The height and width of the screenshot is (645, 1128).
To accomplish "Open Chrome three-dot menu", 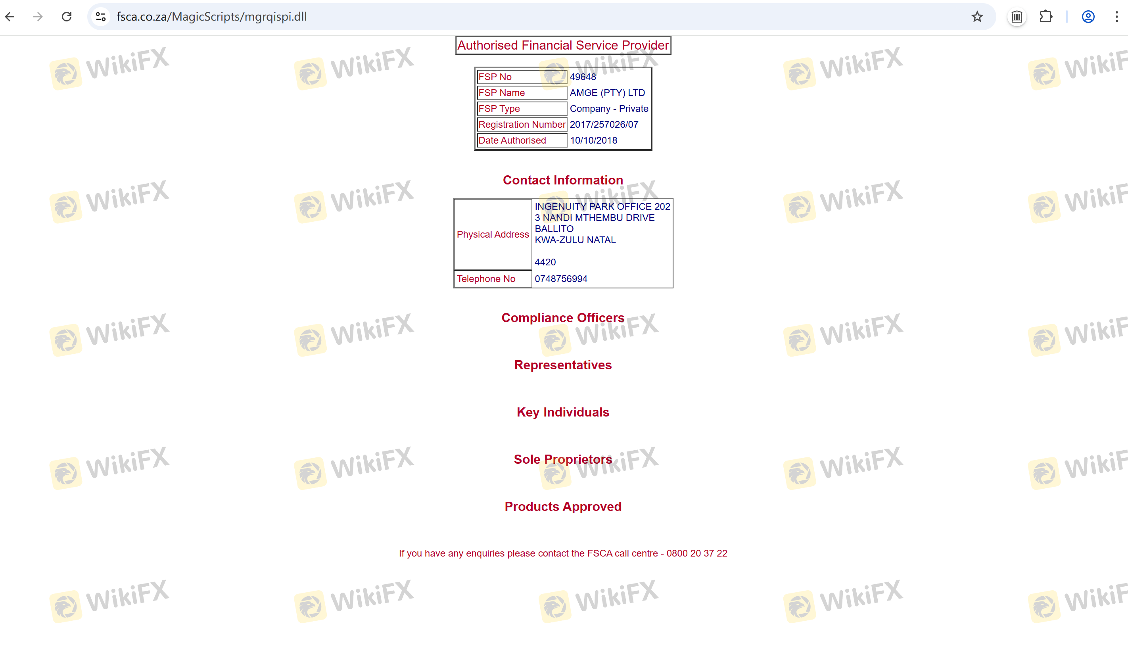I will pyautogui.click(x=1116, y=17).
